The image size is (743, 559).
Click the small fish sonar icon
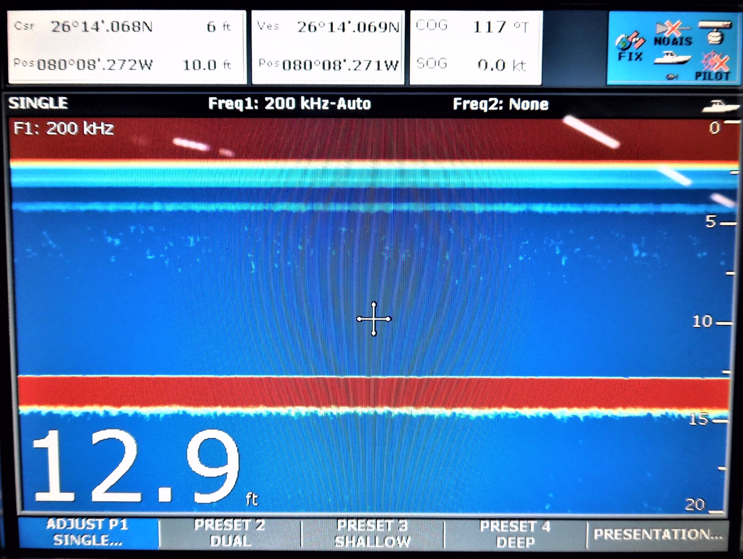point(672,77)
